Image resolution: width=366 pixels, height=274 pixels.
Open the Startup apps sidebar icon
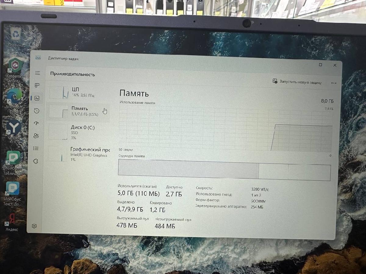coord(37,123)
